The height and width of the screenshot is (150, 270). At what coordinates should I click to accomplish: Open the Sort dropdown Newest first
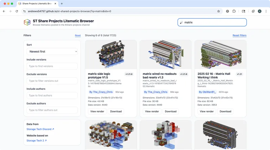52,52
